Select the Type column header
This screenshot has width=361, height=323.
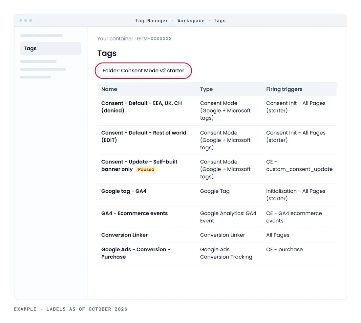[x=206, y=89]
